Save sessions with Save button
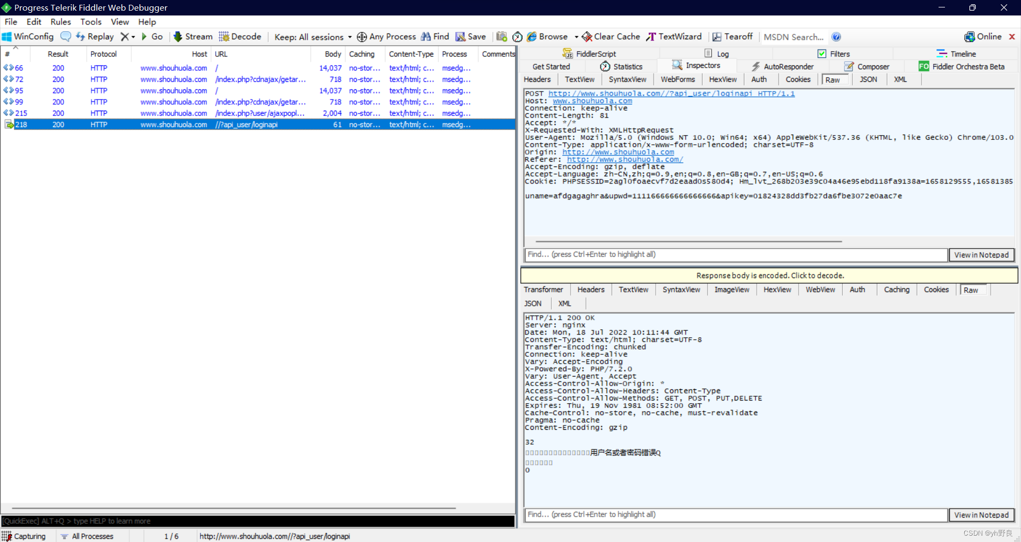The height and width of the screenshot is (542, 1021). [x=471, y=37]
